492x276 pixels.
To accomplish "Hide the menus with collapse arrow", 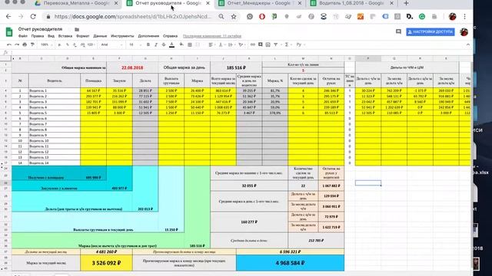I will (468, 44).
